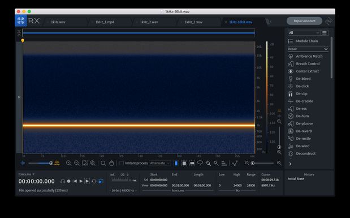Open the Repair Assistant
This screenshot has width=350, height=218.
click(x=304, y=21)
